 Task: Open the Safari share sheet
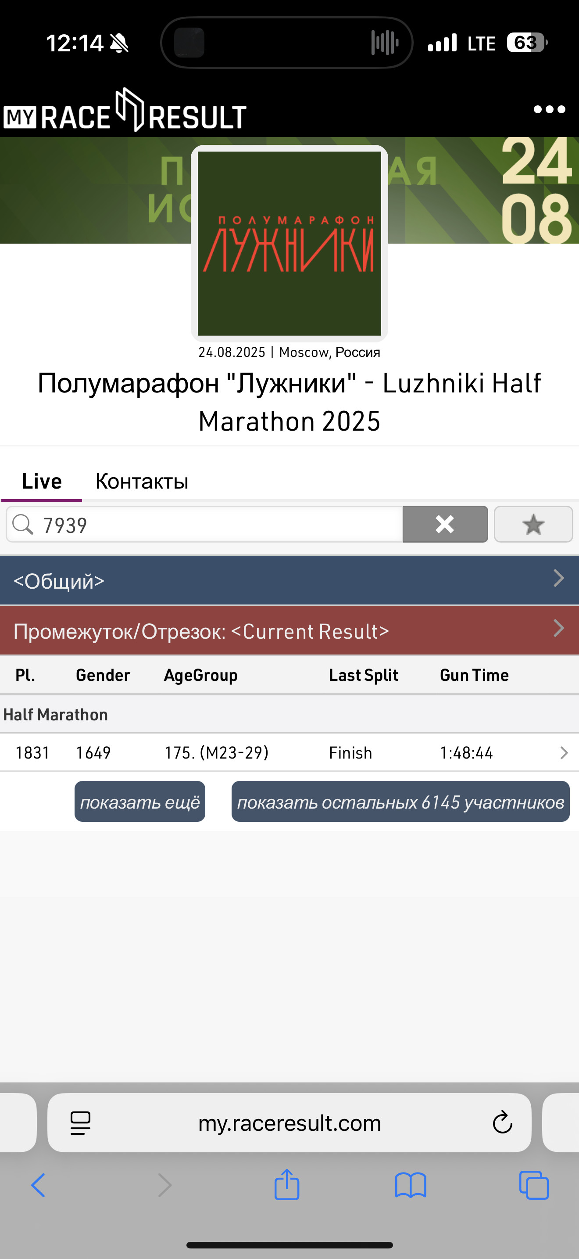286,1184
